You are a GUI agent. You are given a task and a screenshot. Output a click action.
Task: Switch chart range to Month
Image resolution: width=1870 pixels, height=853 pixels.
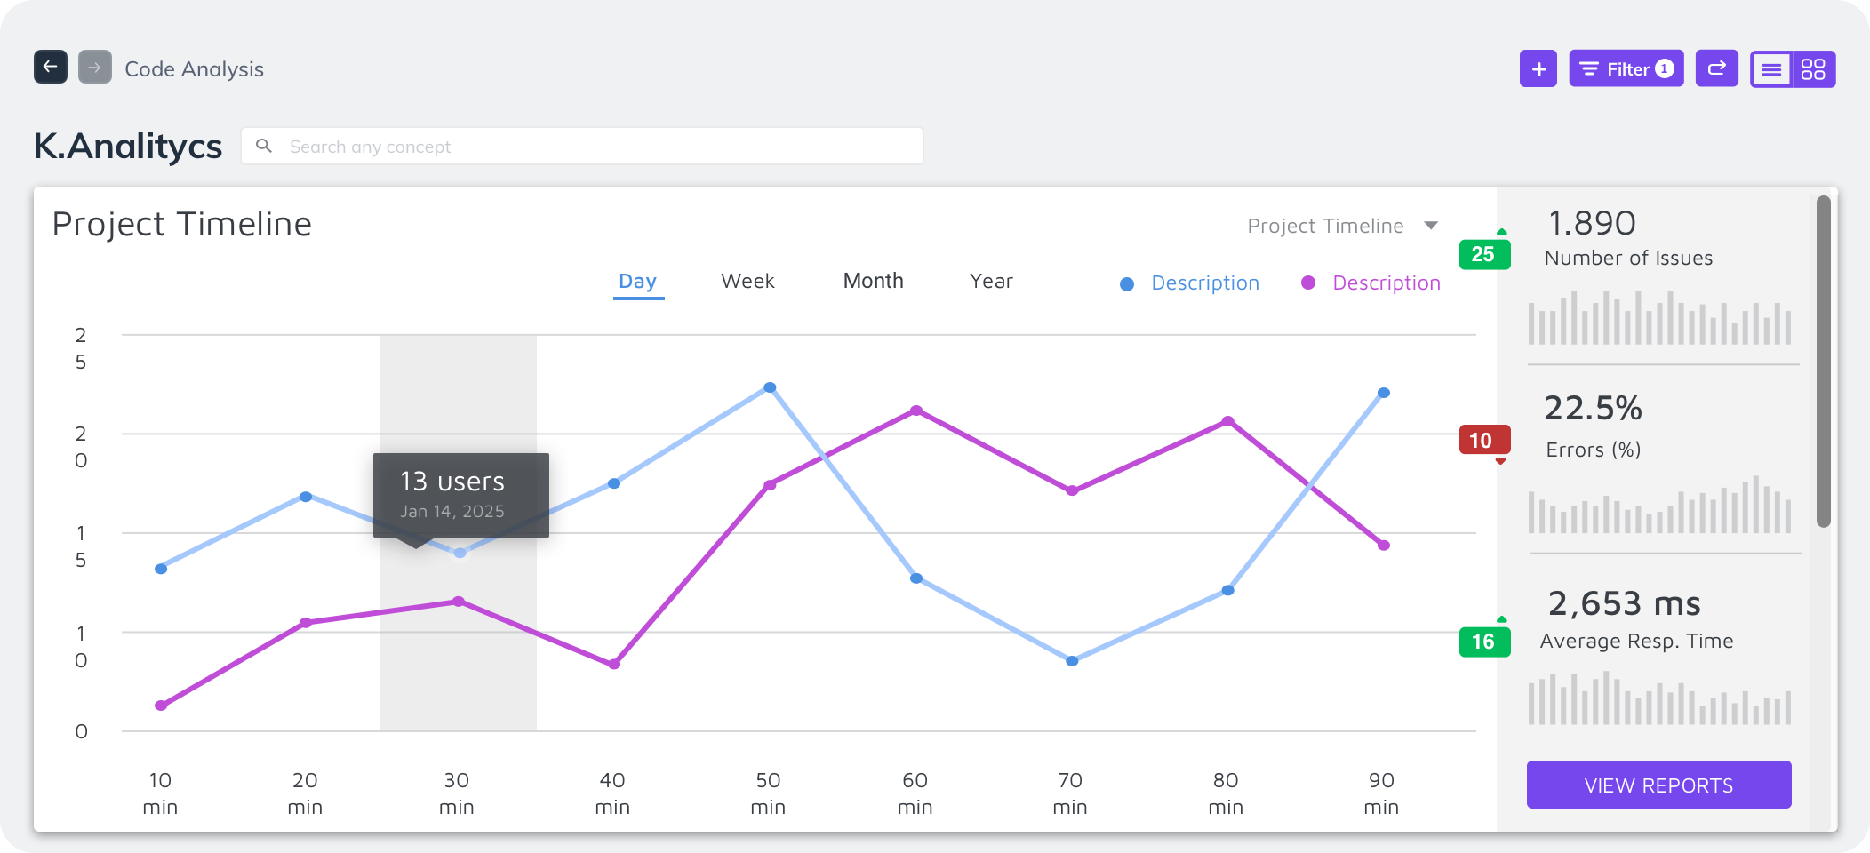coord(873,282)
